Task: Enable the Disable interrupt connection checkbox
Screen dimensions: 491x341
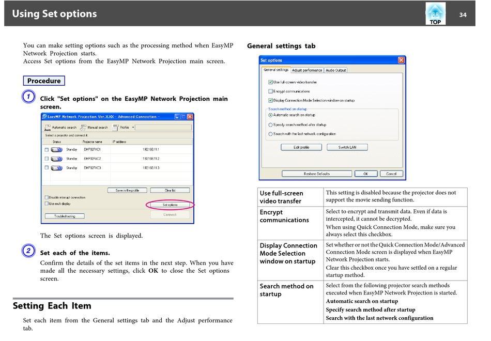Action: coord(47,197)
